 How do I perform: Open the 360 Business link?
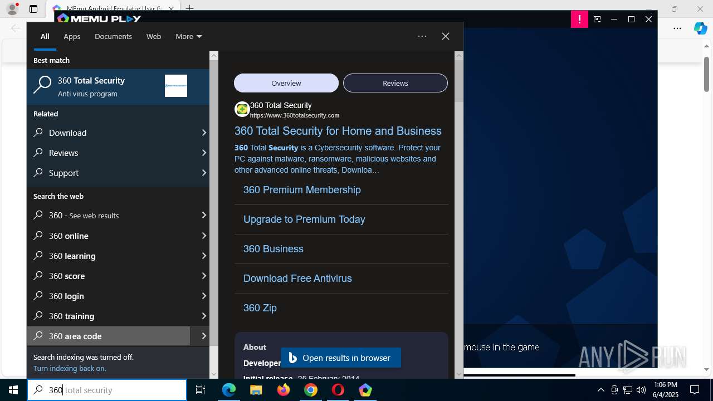(x=274, y=249)
